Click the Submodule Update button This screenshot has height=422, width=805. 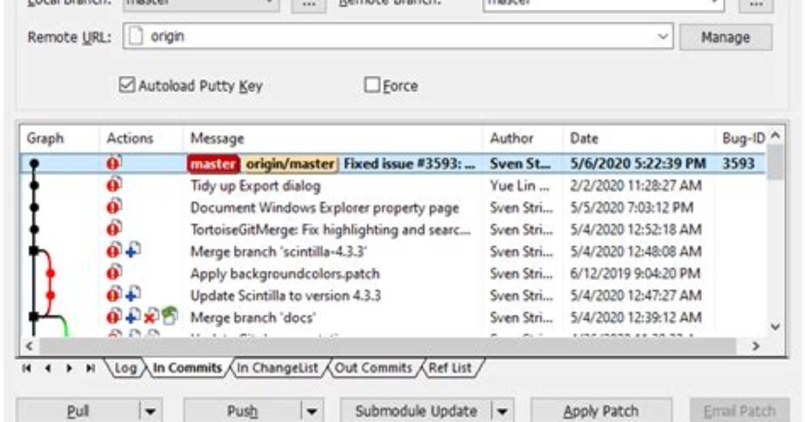pos(416,411)
